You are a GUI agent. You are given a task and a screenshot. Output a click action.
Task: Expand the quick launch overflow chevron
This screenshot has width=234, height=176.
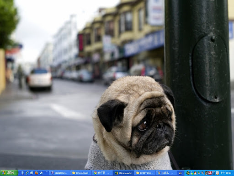[47, 172]
